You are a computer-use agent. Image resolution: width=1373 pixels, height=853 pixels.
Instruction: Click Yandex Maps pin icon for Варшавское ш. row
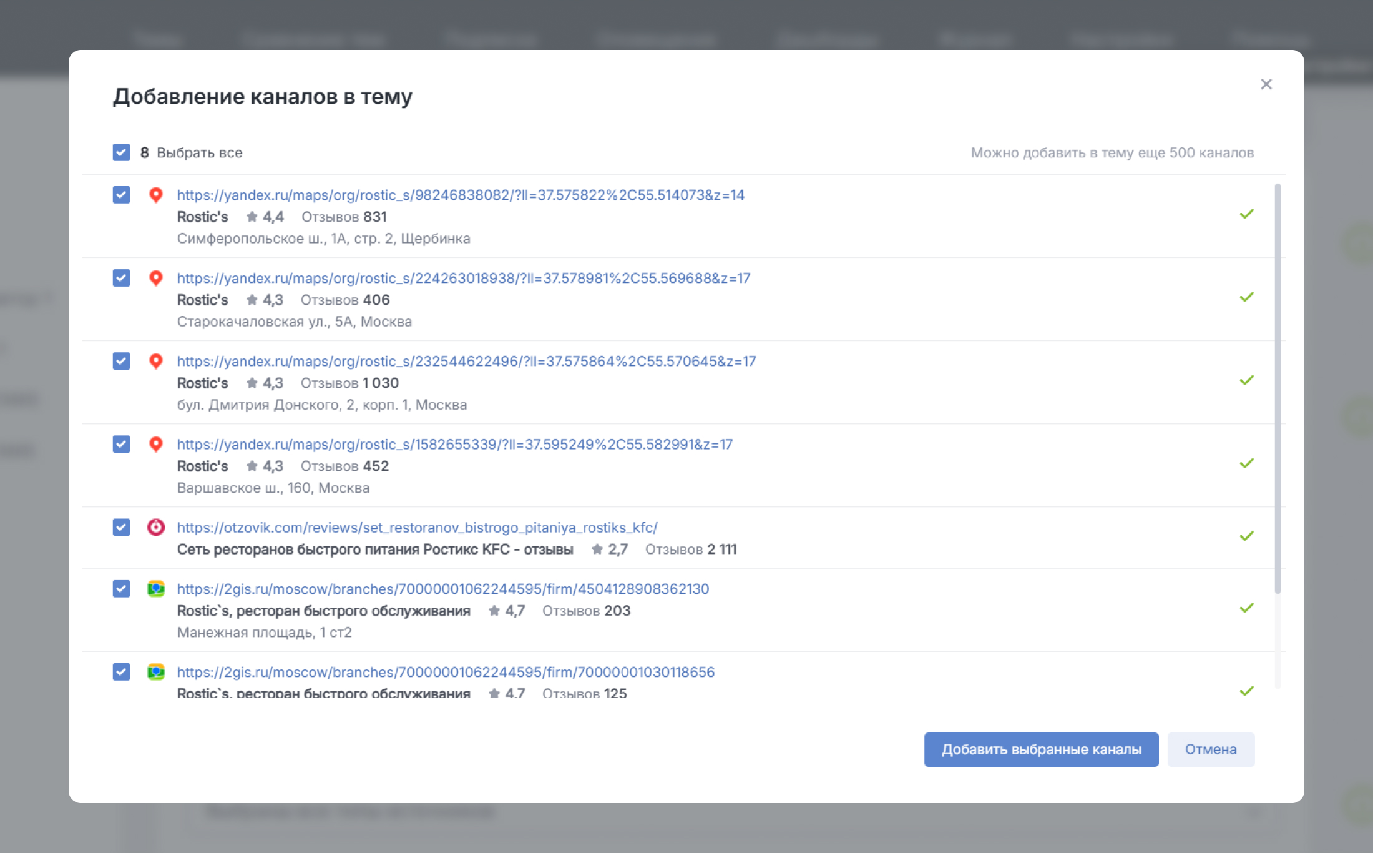[156, 444]
